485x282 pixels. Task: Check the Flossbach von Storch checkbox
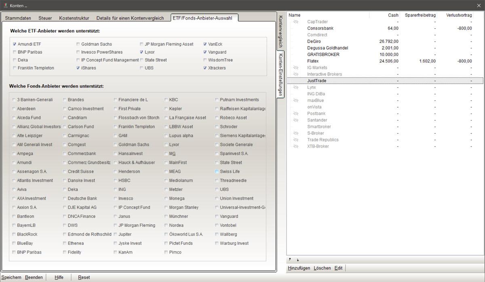[x=116, y=118]
